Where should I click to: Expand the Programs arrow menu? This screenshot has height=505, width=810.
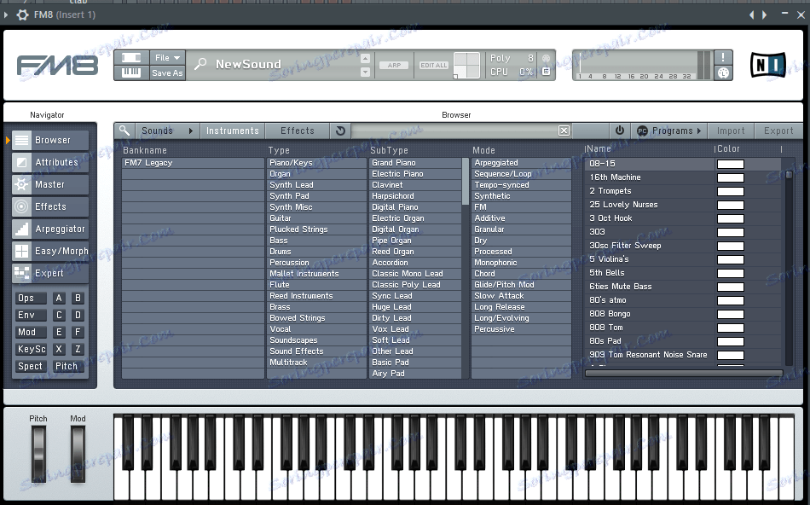[x=699, y=131]
